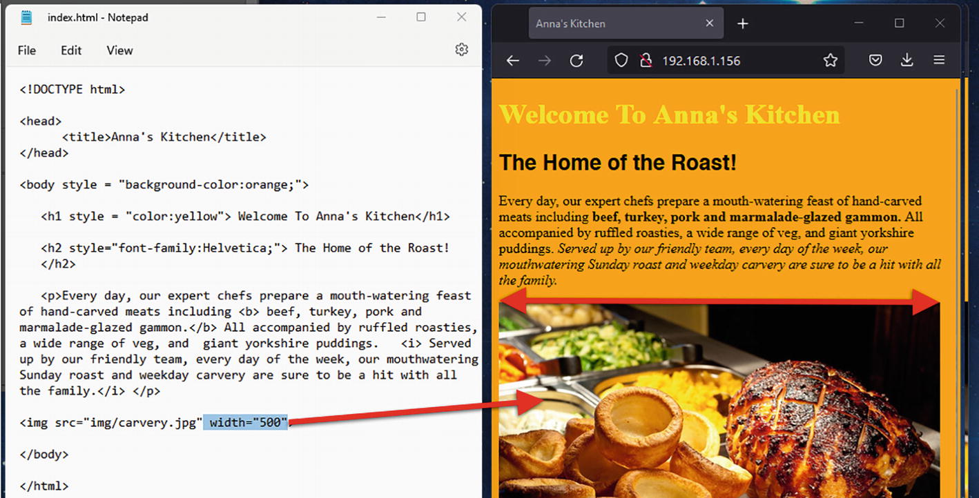This screenshot has width=979, height=498.
Task: Open the Notepad File menu
Action: click(x=27, y=50)
